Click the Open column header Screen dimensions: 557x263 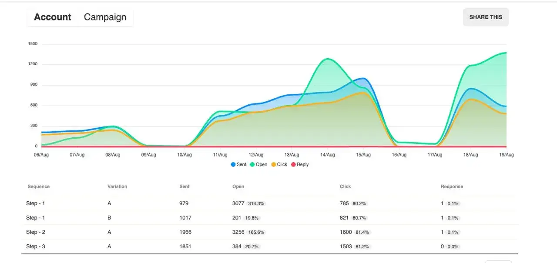pos(238,186)
